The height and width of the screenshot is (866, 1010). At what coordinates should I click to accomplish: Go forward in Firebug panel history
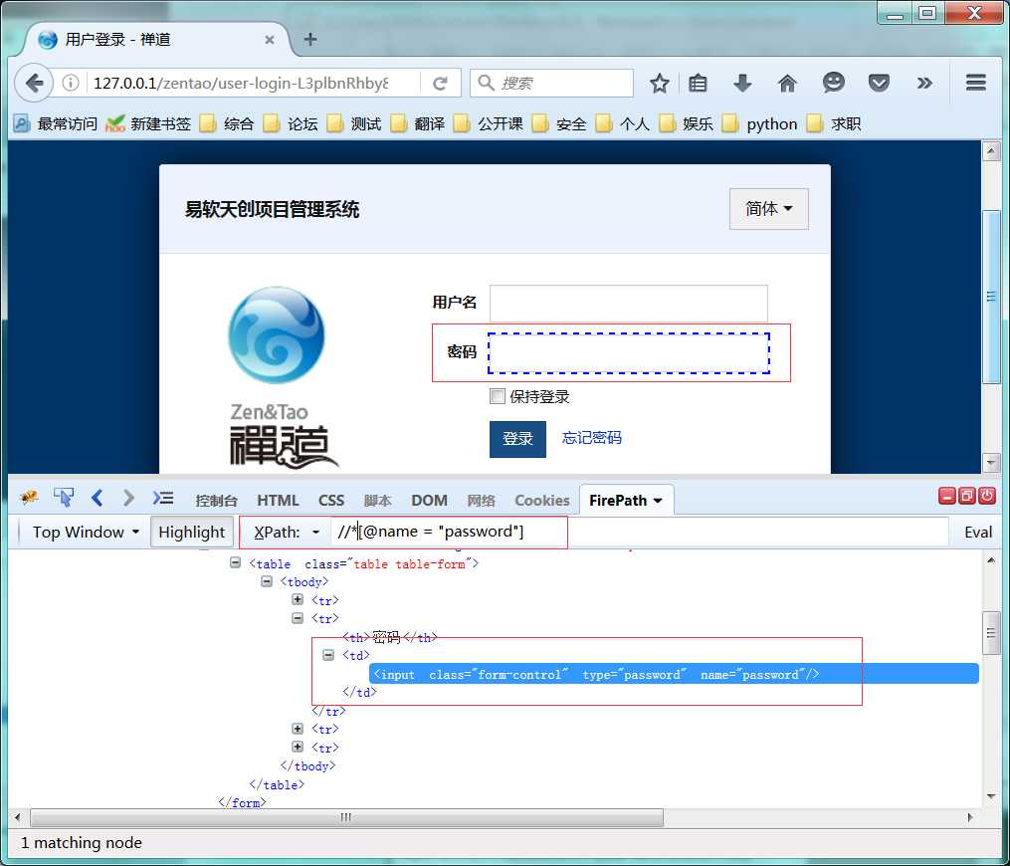coord(128,498)
